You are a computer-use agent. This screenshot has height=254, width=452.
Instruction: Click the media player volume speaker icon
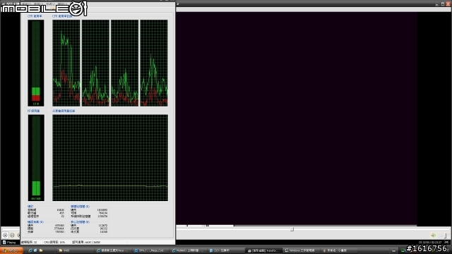click(x=433, y=235)
